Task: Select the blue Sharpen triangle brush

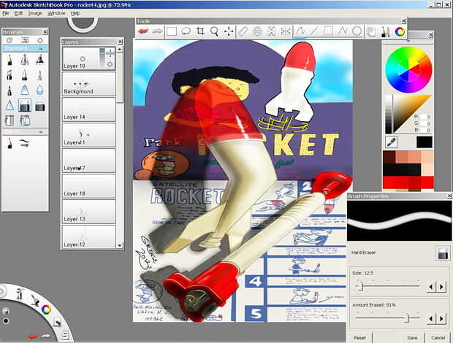Action: [9, 106]
